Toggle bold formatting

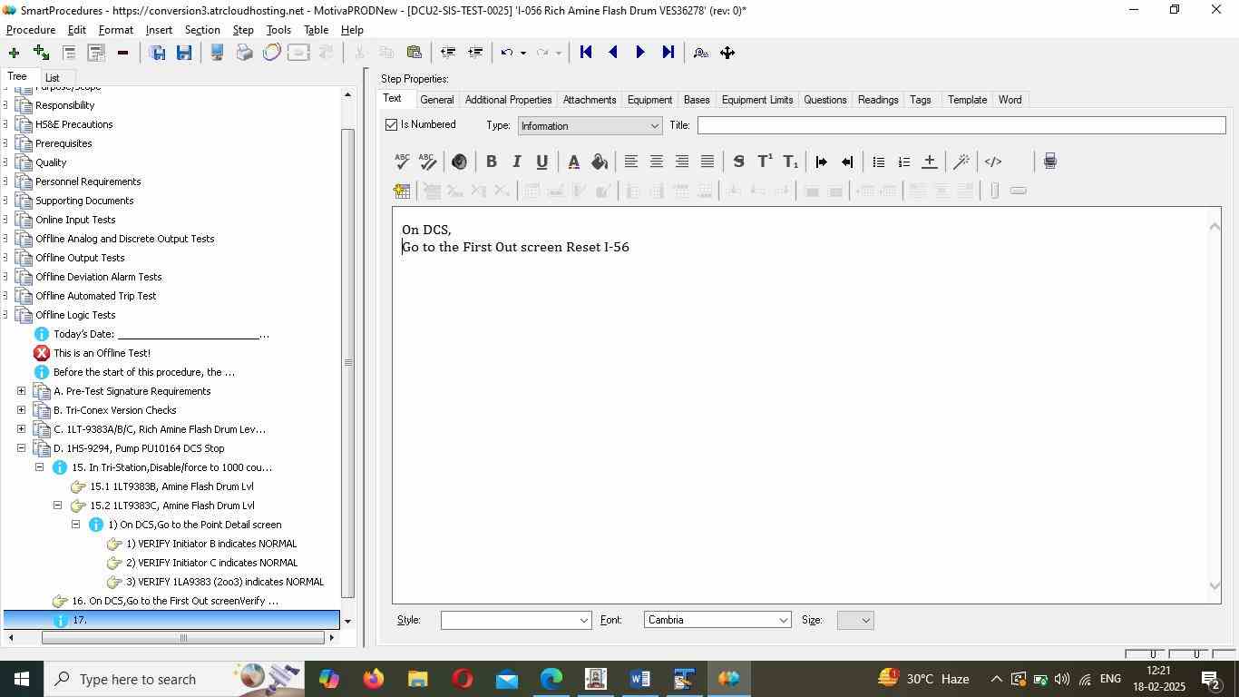pyautogui.click(x=491, y=162)
